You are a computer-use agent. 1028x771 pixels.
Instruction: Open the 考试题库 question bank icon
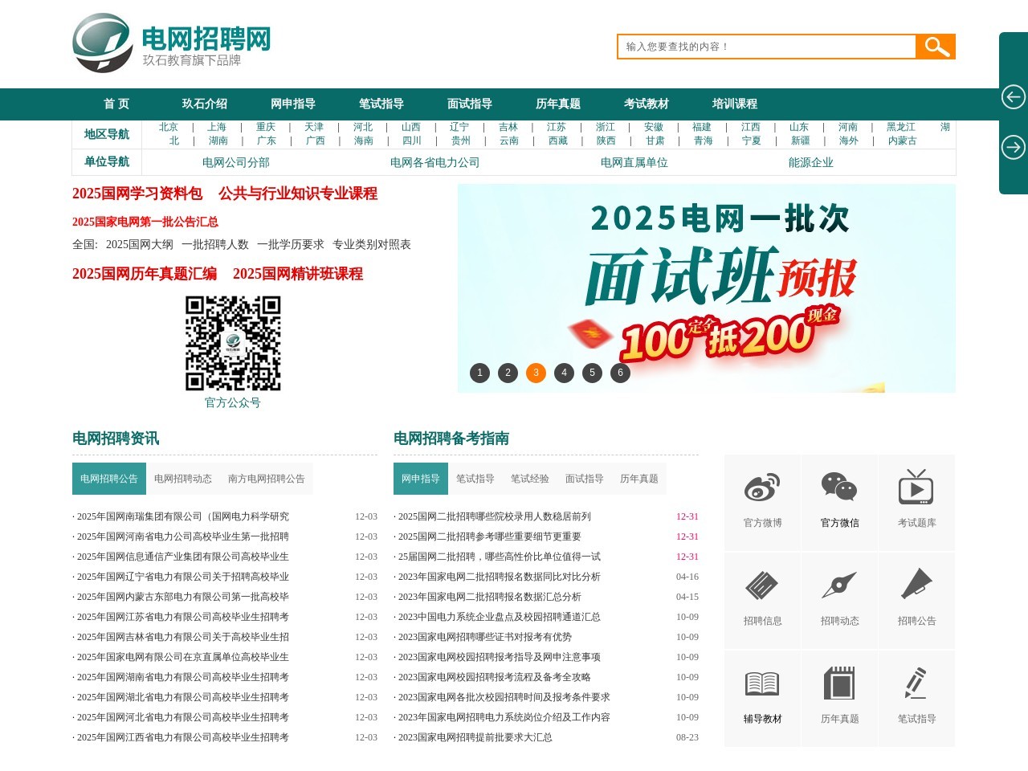point(917,488)
